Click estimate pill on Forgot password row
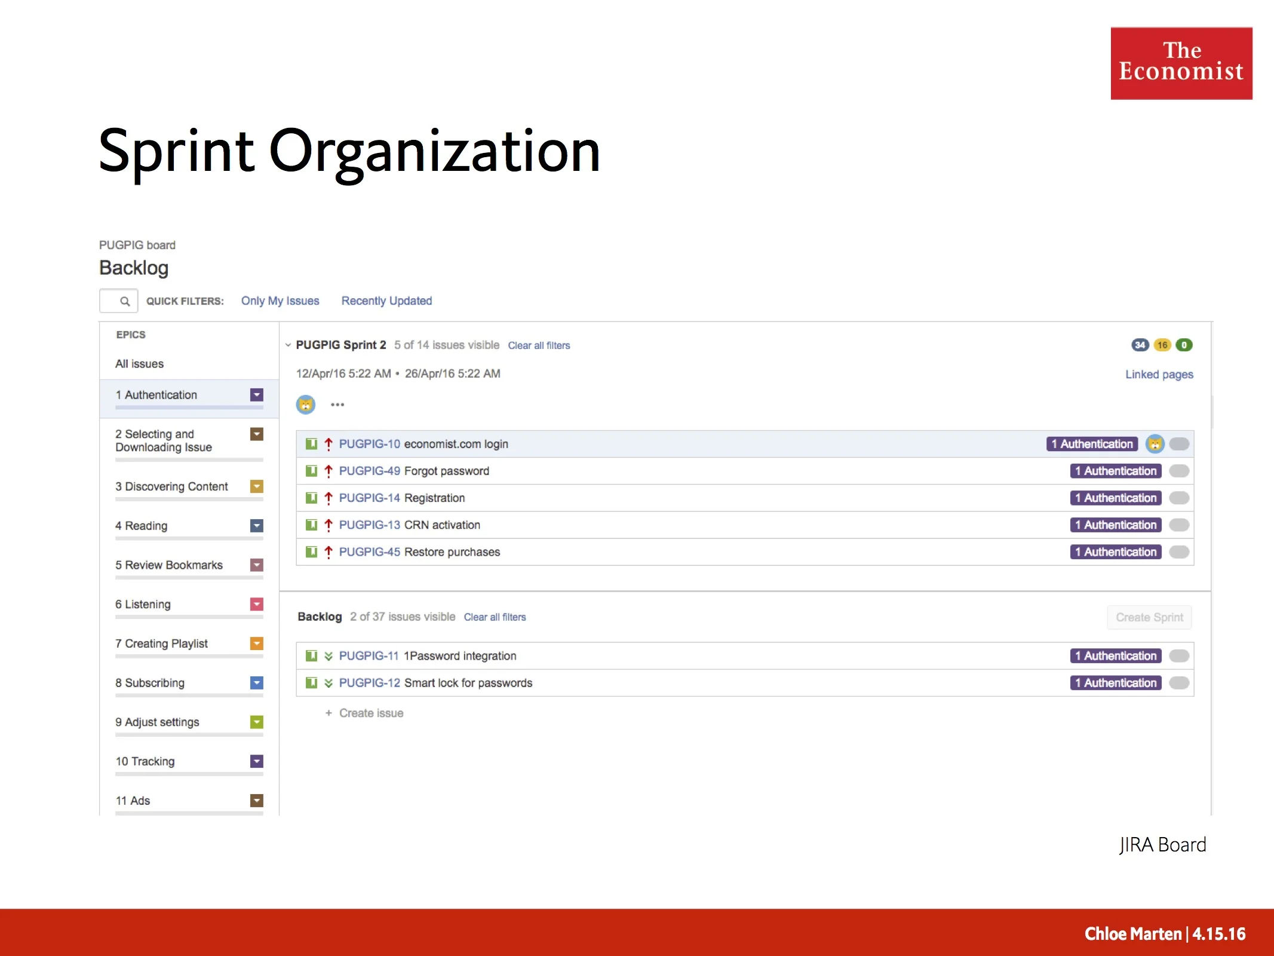This screenshot has height=956, width=1274. point(1179,471)
